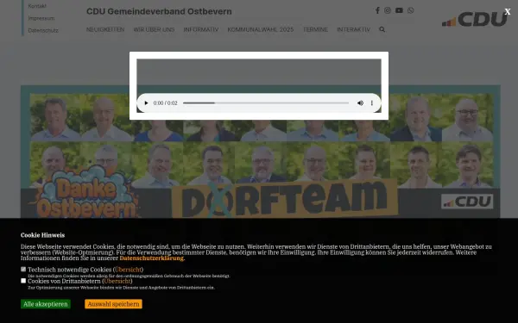
Task: Open audio player more options menu
Action: [372, 103]
